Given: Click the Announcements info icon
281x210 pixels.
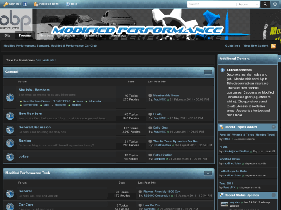Looking at the screenshot, I should 222,70.
